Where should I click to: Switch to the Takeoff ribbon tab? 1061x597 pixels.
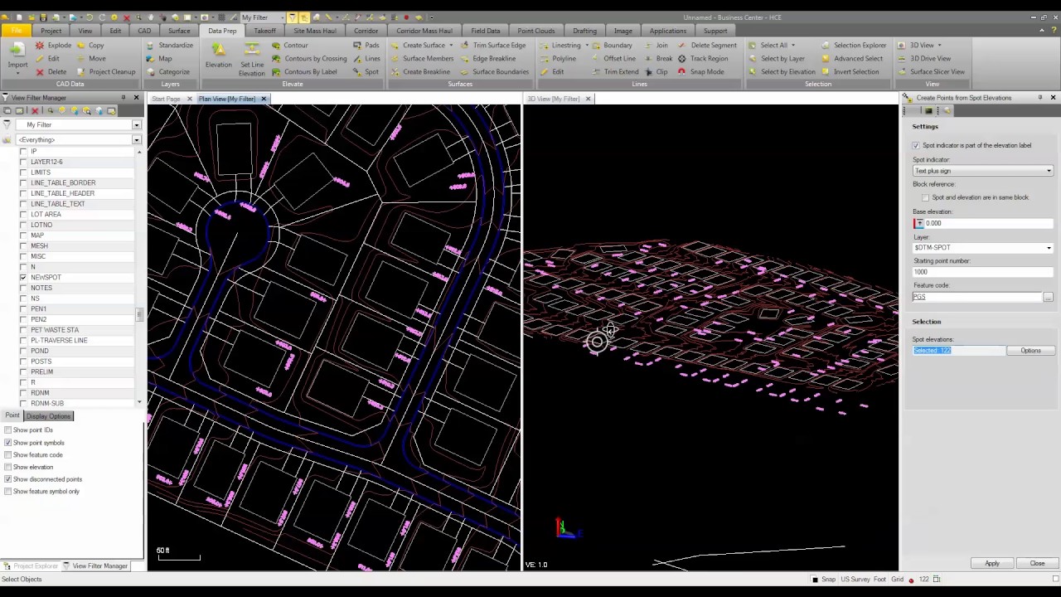pos(264,31)
